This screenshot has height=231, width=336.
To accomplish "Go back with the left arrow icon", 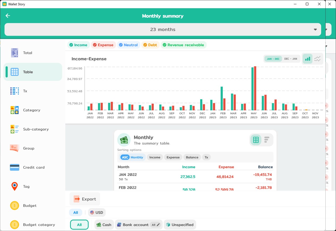I will (x=8, y=16).
